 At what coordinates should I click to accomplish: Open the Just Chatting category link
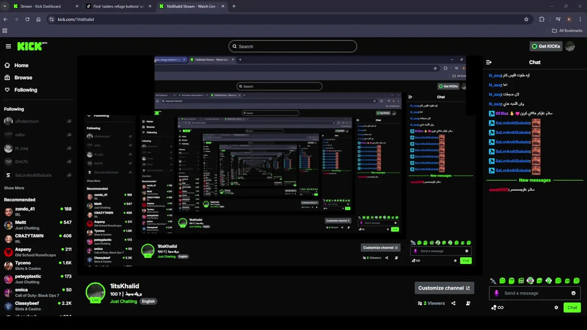coord(123,302)
